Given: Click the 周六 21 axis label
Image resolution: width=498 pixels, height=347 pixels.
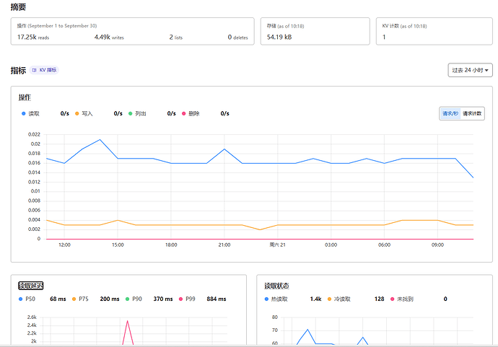Looking at the screenshot, I should click(x=277, y=245).
